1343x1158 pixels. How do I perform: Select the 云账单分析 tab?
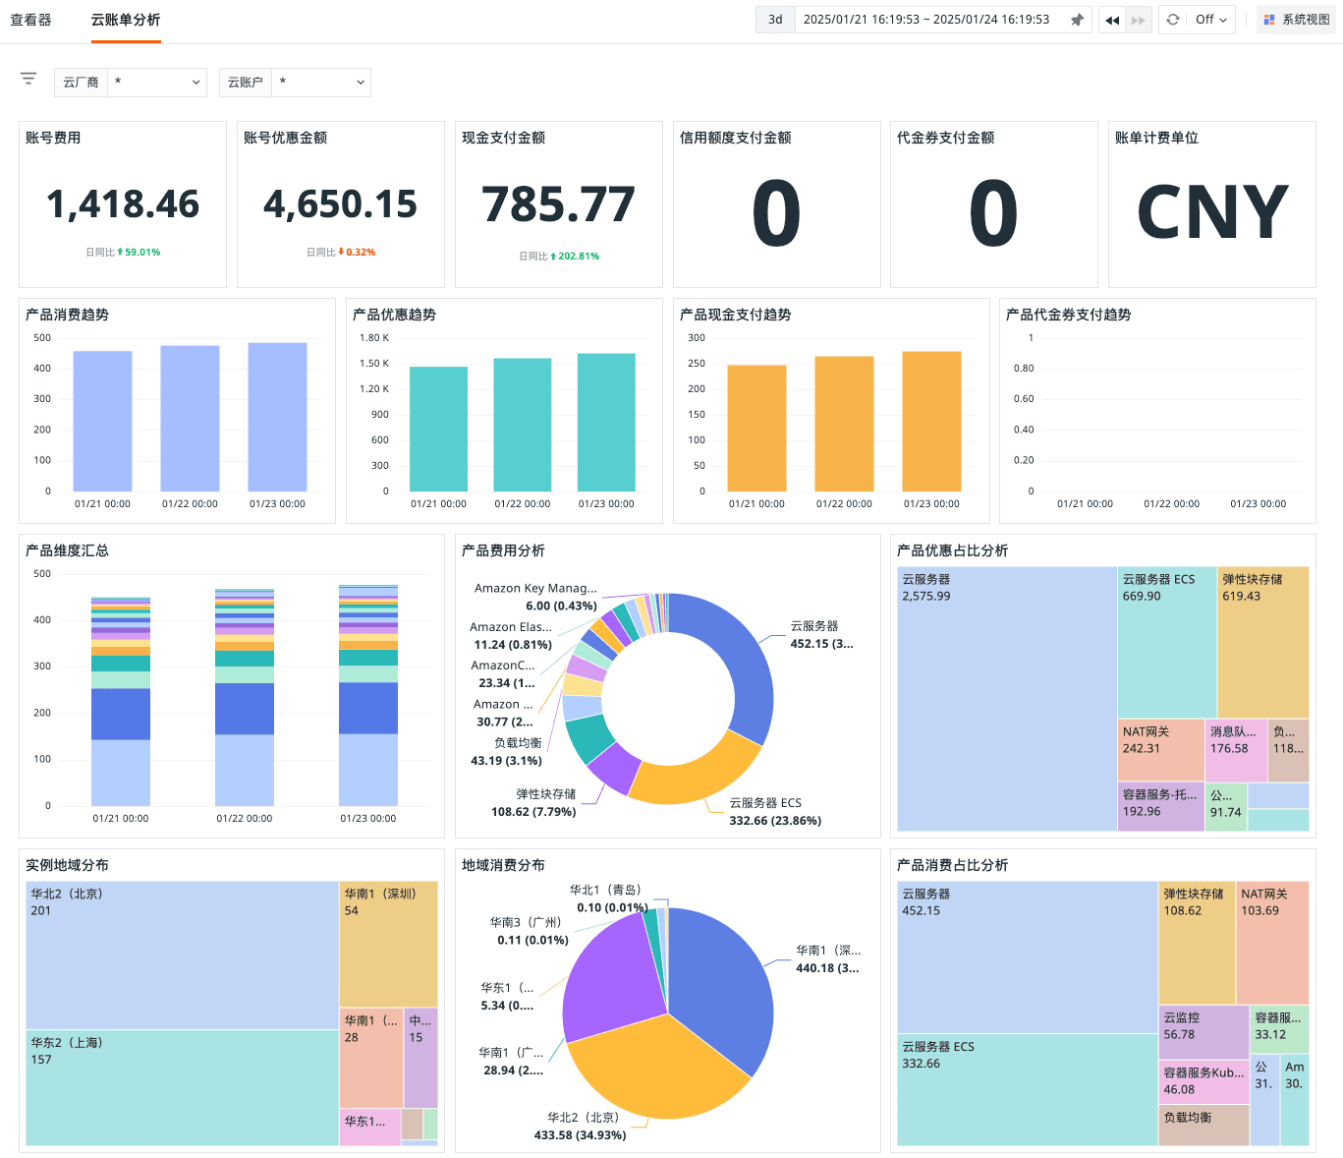[x=126, y=20]
